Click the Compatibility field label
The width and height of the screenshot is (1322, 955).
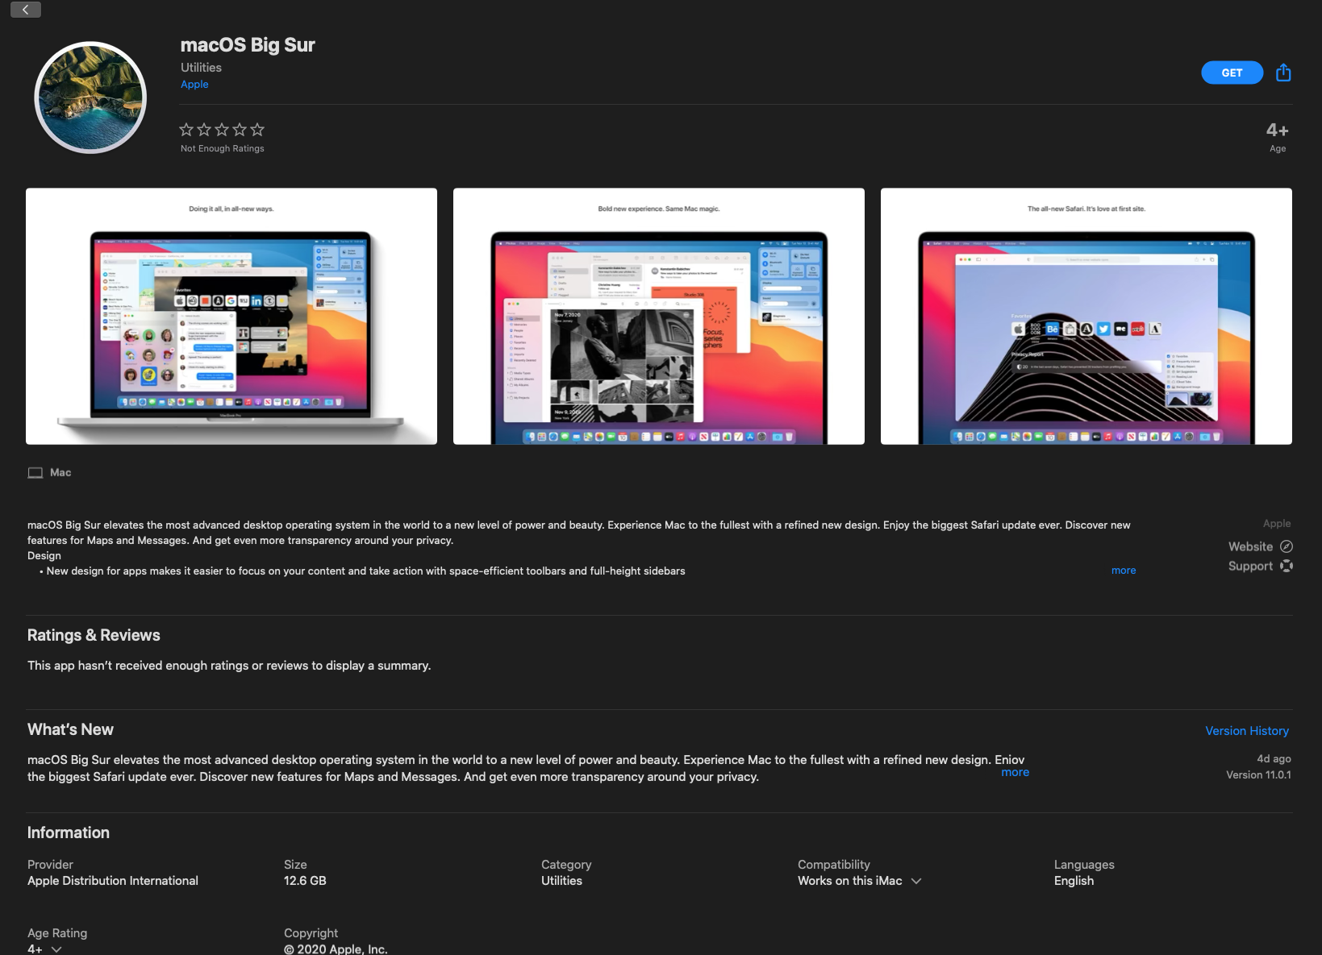pos(834,865)
